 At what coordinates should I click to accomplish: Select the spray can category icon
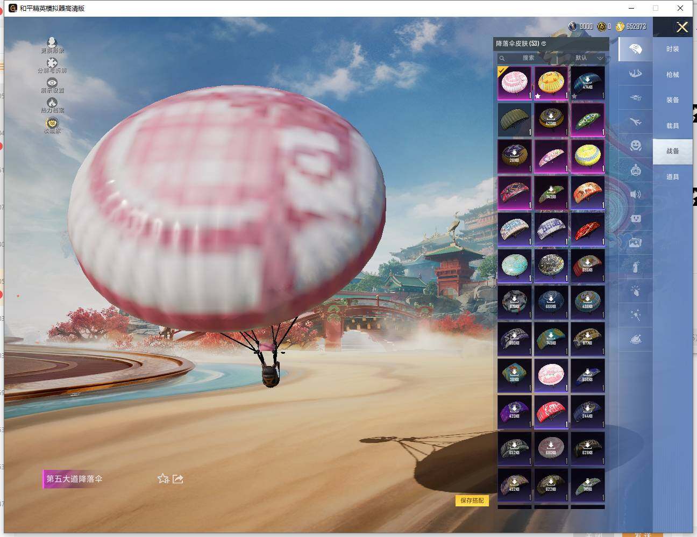(x=635, y=267)
